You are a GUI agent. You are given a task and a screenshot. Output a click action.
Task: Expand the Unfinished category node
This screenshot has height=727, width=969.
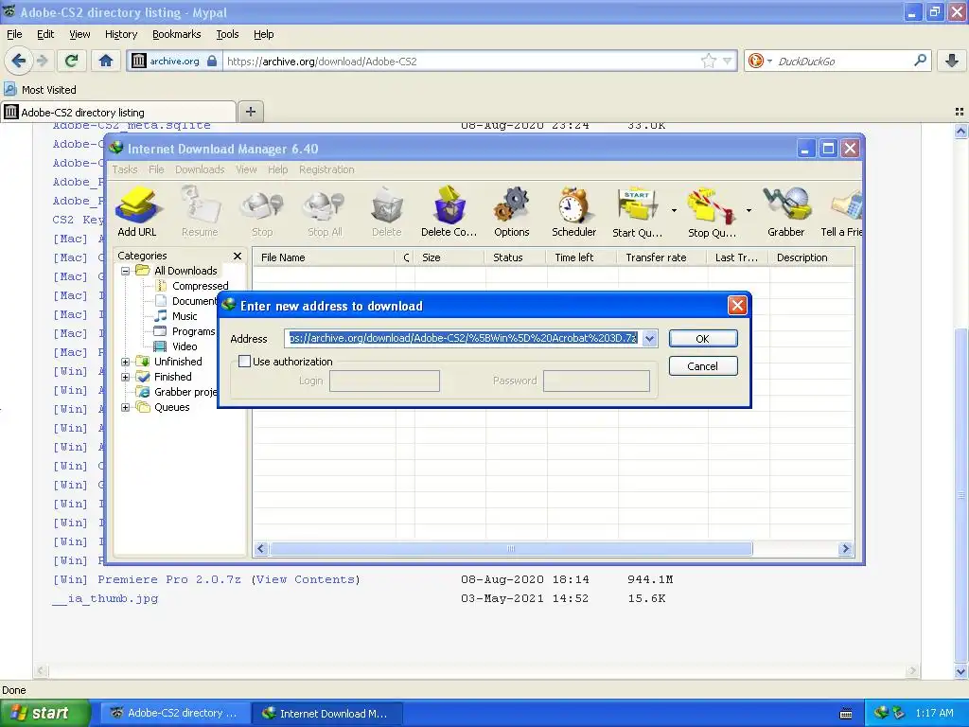click(x=126, y=362)
